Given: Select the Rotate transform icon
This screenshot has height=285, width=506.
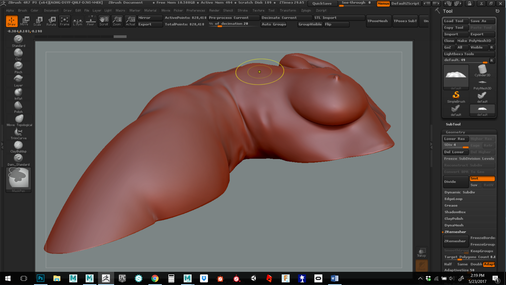Looking at the screenshot, I should (51, 21).
